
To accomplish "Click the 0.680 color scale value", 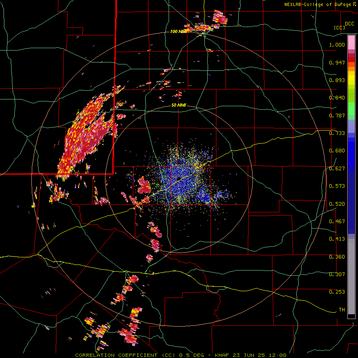I will (x=337, y=151).
